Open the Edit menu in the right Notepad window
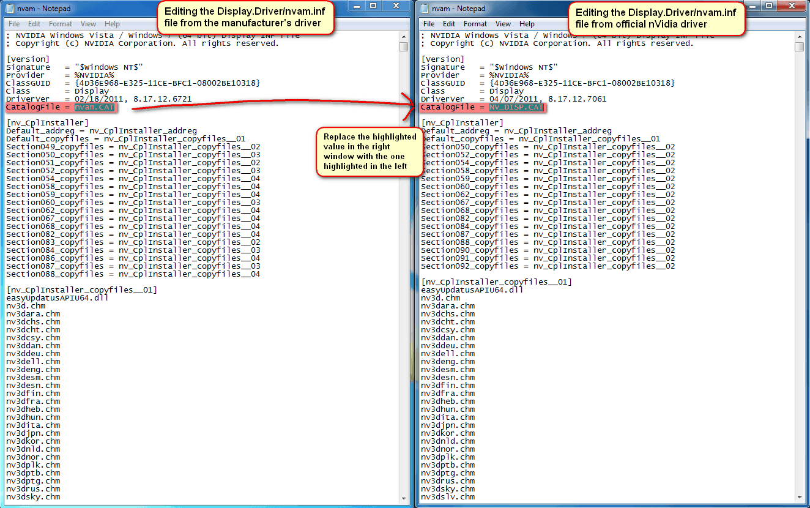The width and height of the screenshot is (810, 508). 449,24
